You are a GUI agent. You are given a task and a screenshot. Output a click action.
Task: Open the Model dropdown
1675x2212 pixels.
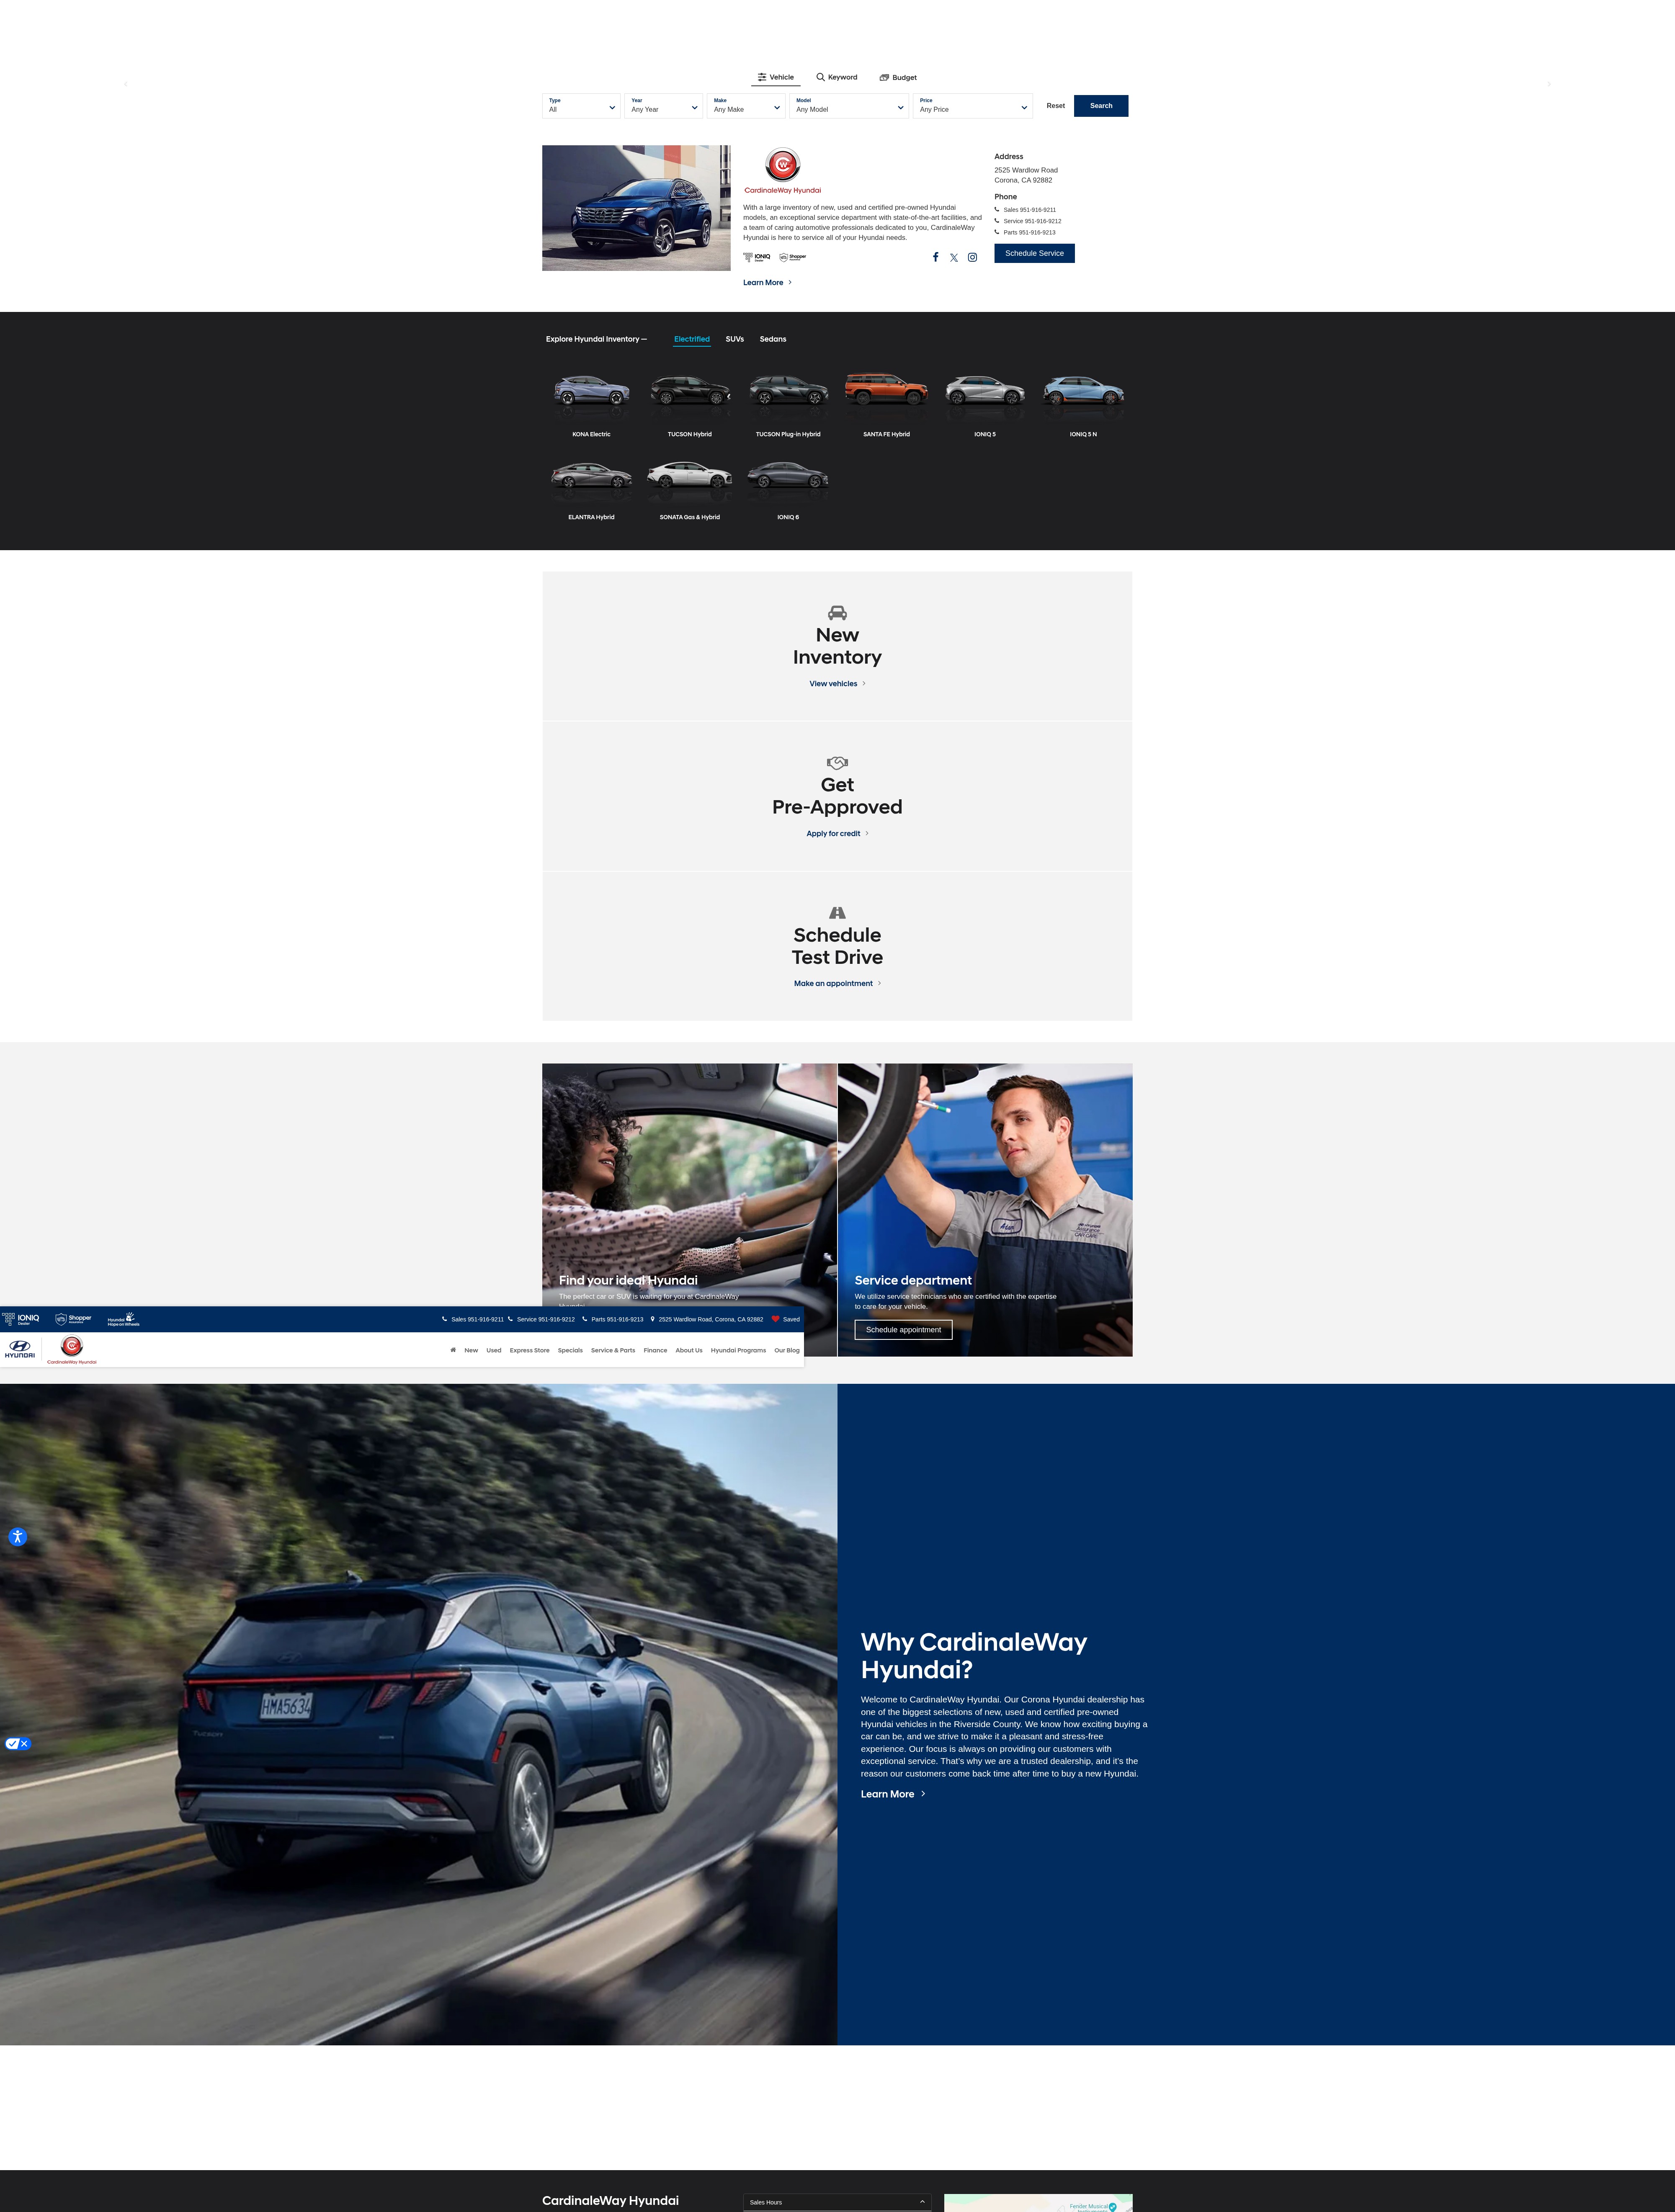tap(849, 106)
